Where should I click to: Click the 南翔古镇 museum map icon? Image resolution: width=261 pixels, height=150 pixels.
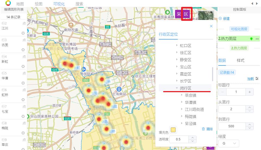(x=71, y=25)
